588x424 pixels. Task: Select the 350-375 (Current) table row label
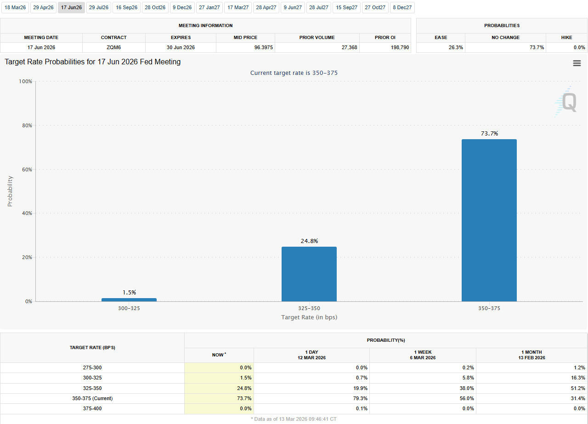92,398
